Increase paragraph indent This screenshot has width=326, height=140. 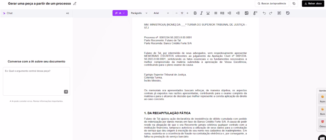pos(229,13)
